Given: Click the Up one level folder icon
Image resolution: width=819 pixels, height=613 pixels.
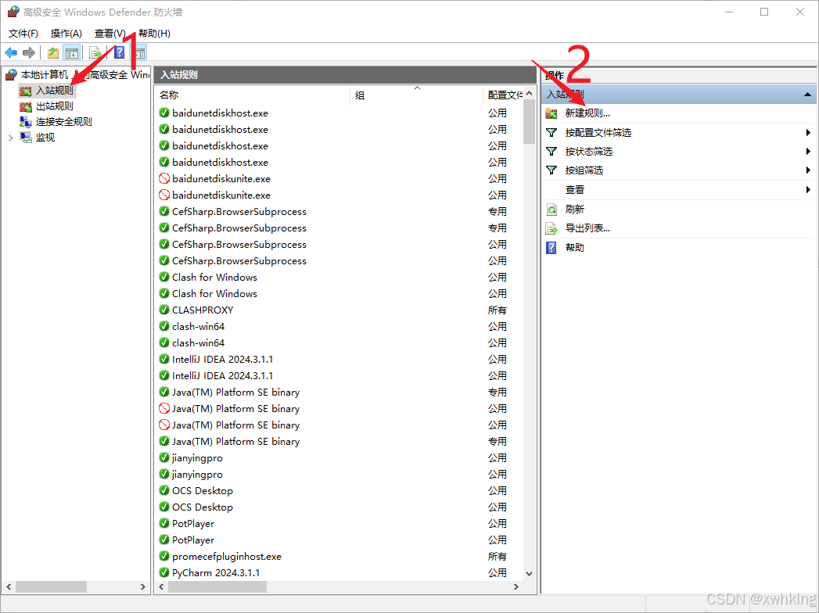Looking at the screenshot, I should (x=52, y=52).
